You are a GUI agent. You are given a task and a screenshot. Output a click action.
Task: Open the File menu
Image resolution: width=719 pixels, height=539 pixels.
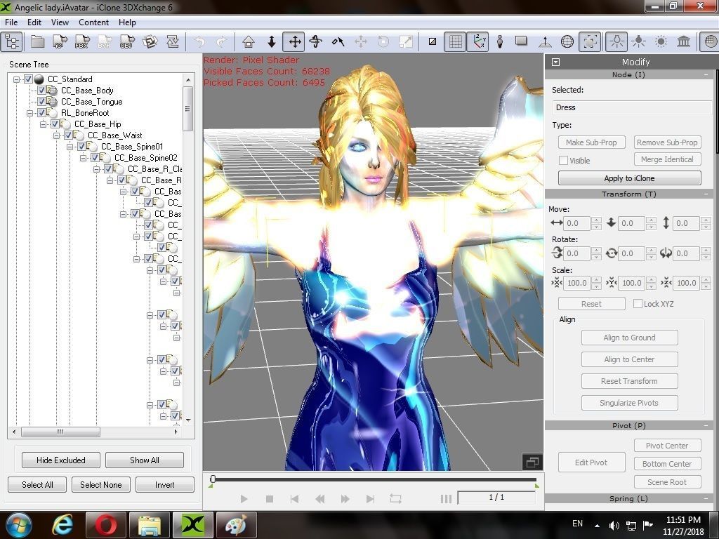click(11, 22)
